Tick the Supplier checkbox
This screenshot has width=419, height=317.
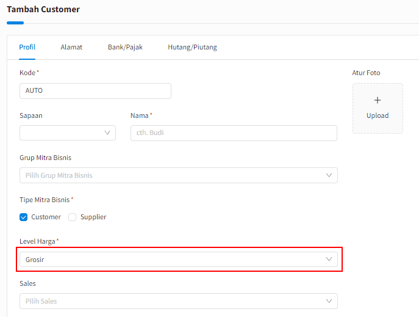pos(73,217)
